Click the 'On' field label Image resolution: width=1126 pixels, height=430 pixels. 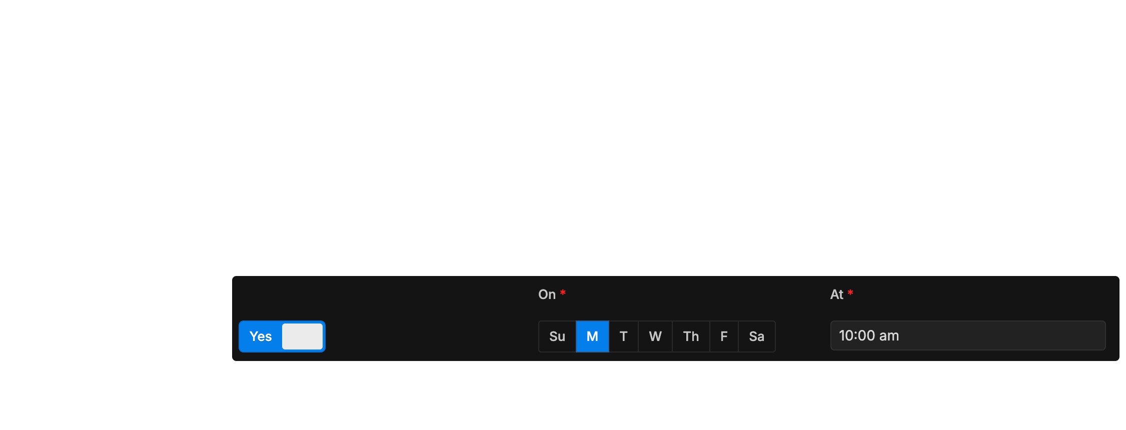(x=547, y=294)
